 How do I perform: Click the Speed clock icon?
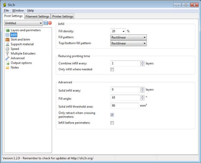click(x=8, y=49)
